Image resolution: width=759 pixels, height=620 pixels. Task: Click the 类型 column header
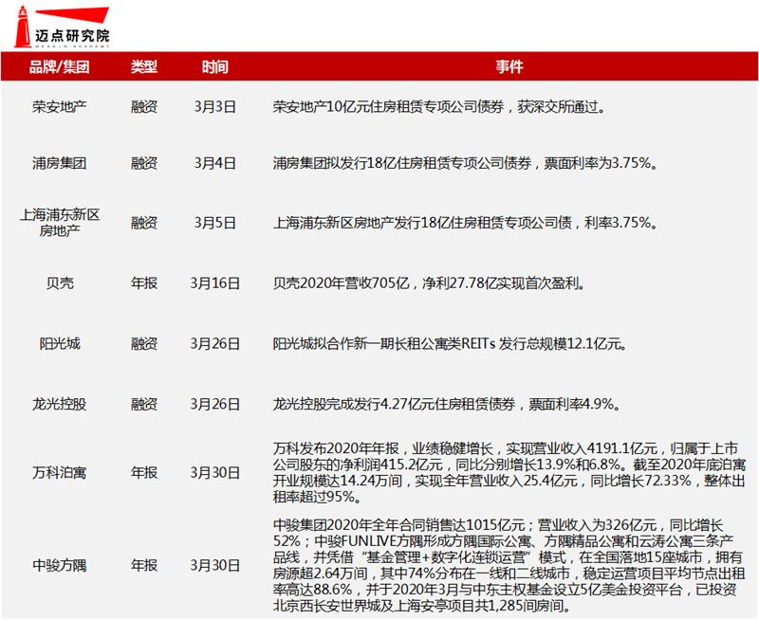(x=144, y=66)
